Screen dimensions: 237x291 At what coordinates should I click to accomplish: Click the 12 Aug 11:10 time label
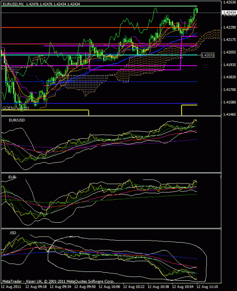coord(207,287)
